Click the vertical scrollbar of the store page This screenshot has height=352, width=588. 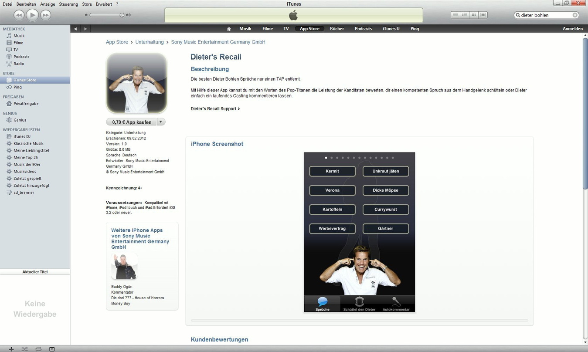tap(585, 113)
